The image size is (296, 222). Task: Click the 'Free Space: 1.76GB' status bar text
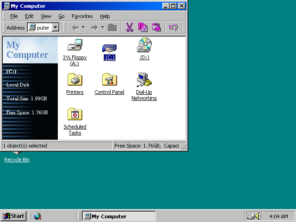(138, 146)
